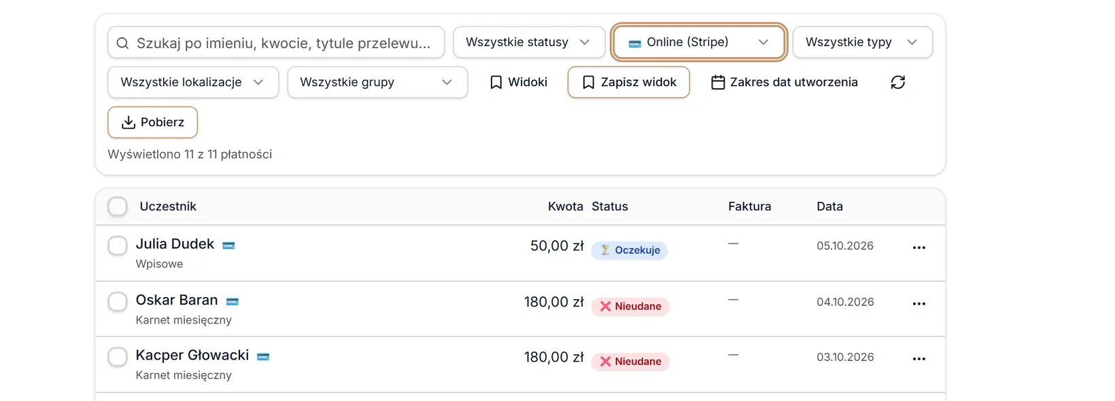This screenshot has height=401, width=1115.
Task: Expand the Wszystkie grupy dropdown
Action: [377, 82]
